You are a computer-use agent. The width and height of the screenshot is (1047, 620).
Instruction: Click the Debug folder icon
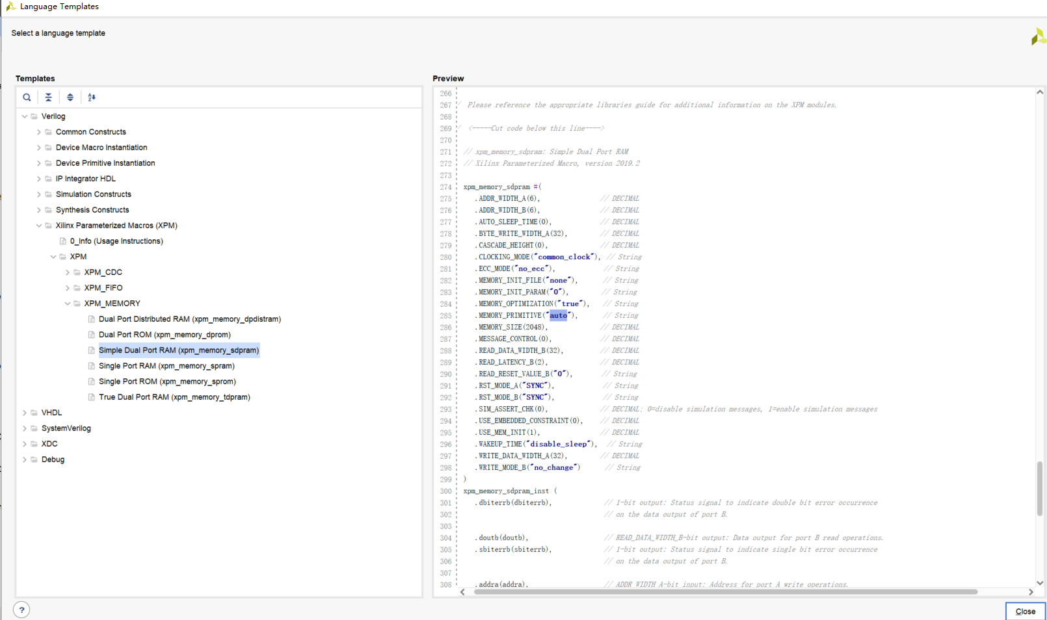tap(34, 459)
